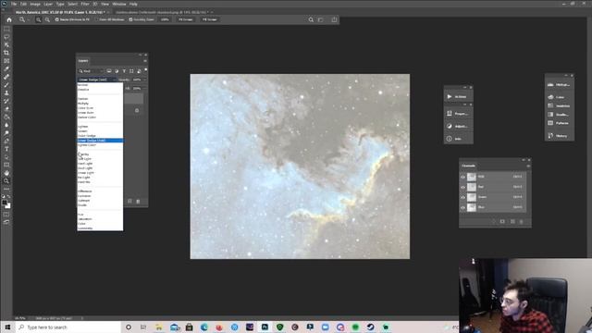The height and width of the screenshot is (333, 592).
Task: Toggle layer filtering switch in Layers panel
Action: [x=146, y=70]
